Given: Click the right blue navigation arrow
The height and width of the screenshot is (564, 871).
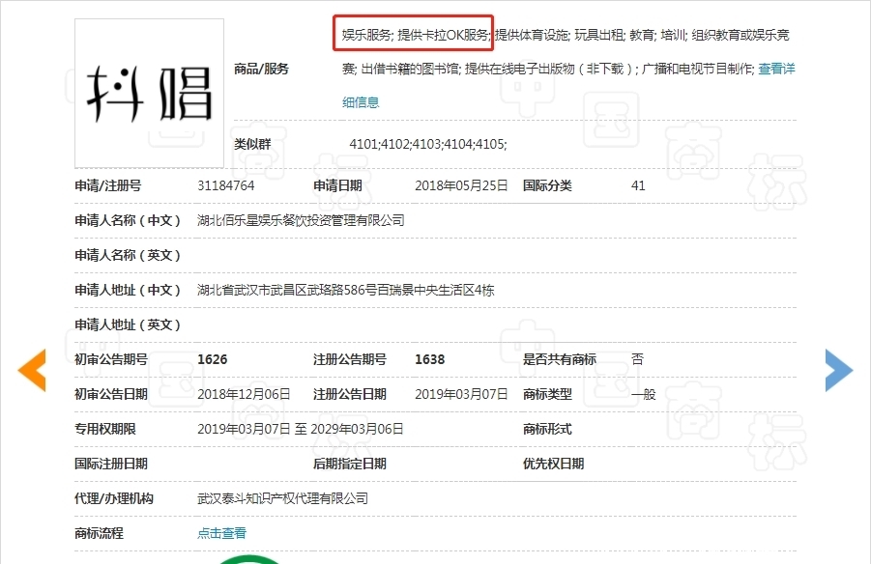Looking at the screenshot, I should [x=837, y=369].
